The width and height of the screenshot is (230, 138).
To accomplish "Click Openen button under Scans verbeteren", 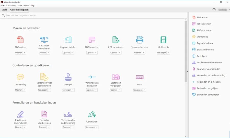I will (x=138, y=53).
